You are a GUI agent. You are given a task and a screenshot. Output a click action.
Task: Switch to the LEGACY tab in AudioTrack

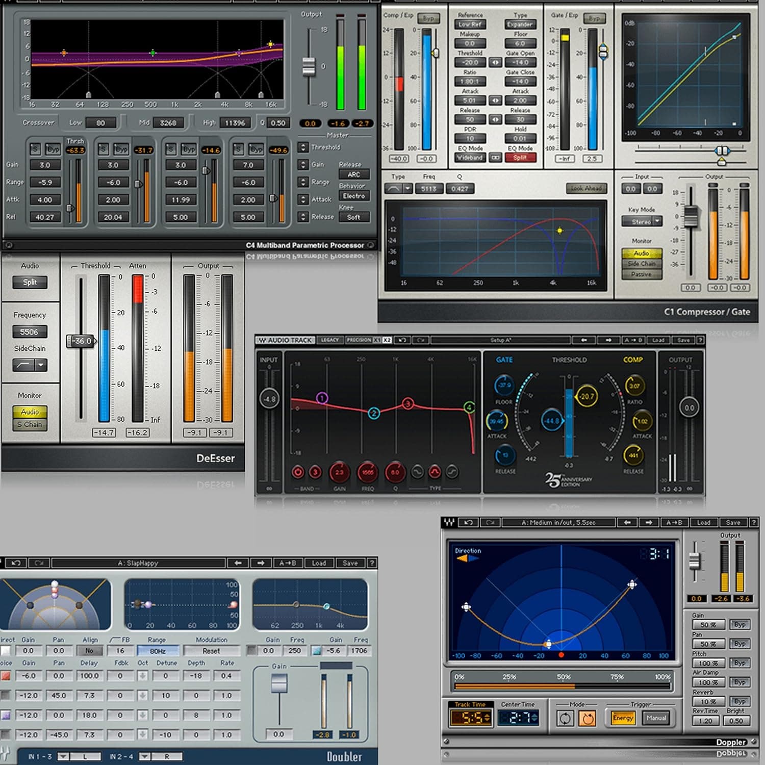[329, 340]
